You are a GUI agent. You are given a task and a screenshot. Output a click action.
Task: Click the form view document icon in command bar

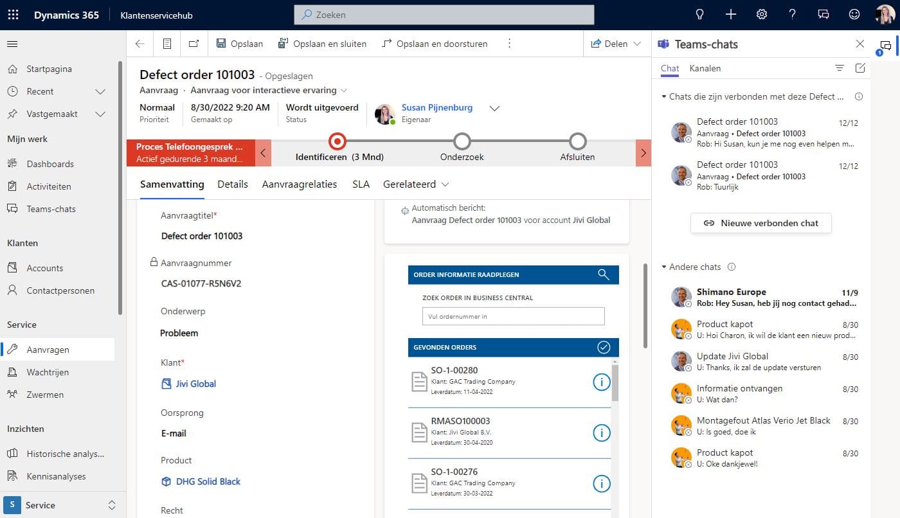pyautogui.click(x=167, y=44)
